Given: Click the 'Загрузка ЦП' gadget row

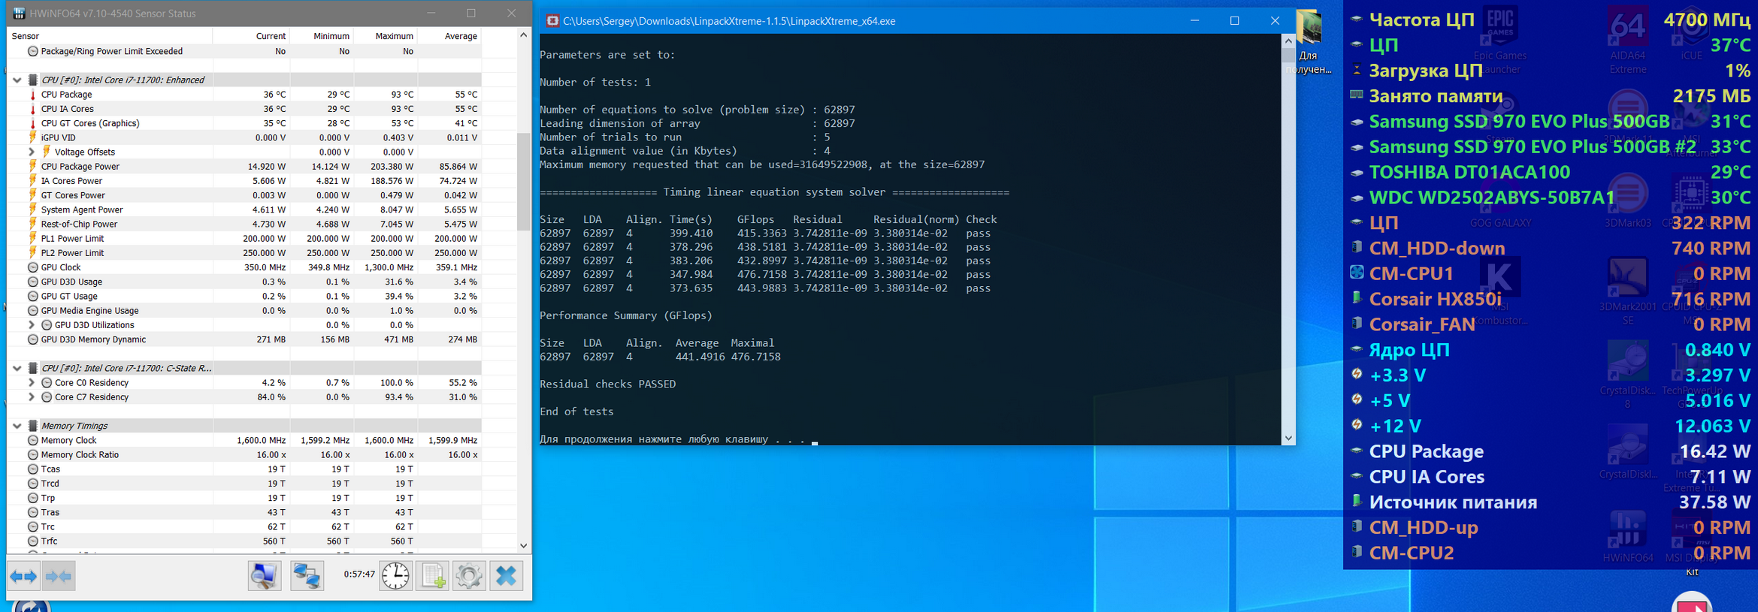Looking at the screenshot, I should [1551, 71].
